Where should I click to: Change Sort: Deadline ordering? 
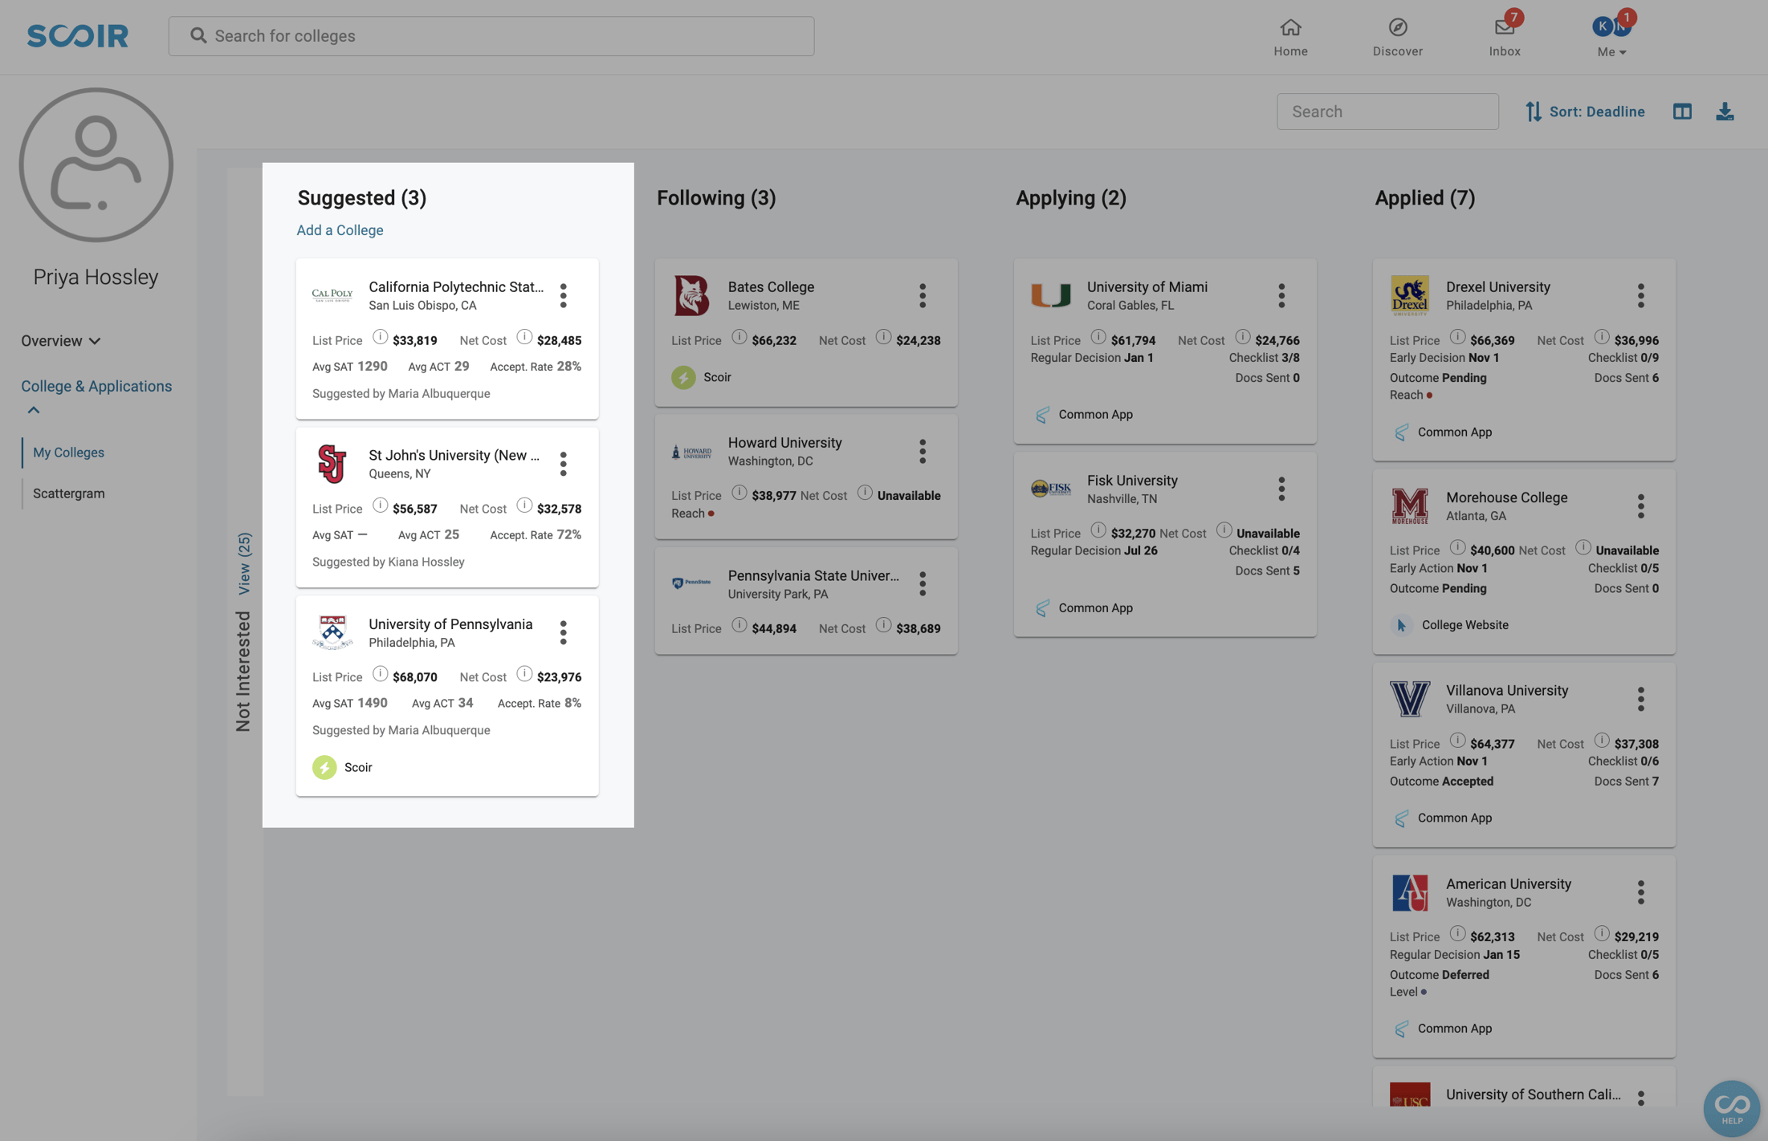(1585, 112)
